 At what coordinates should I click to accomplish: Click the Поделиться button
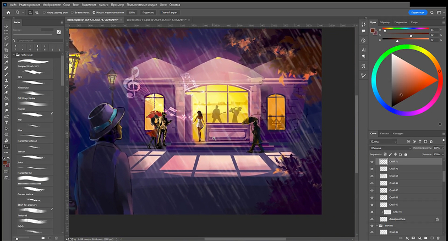click(418, 12)
